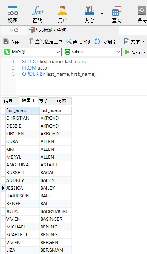
Task: Select the BALE cell
Action: [x=56, y=196]
